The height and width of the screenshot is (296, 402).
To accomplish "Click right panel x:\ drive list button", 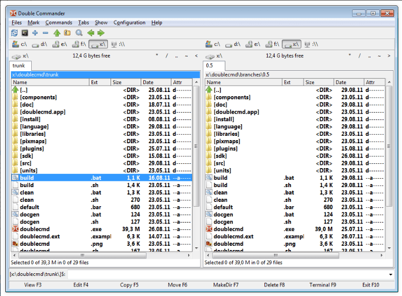I will (x=214, y=56).
